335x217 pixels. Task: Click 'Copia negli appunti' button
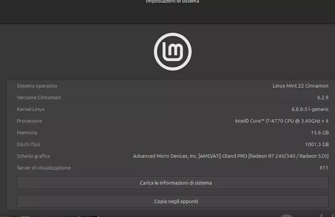click(173, 201)
